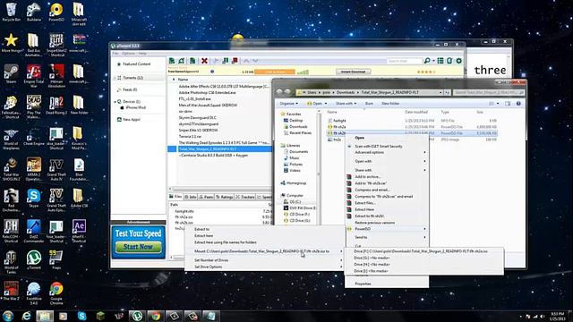The image size is (573, 322).
Task: Open dropdown arrow next to Explorer Open button
Action: 326,104
